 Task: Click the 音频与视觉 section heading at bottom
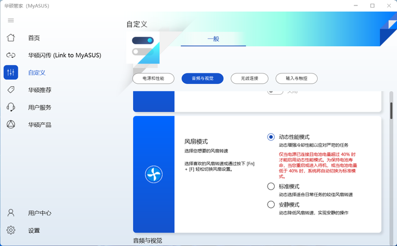(x=147, y=241)
